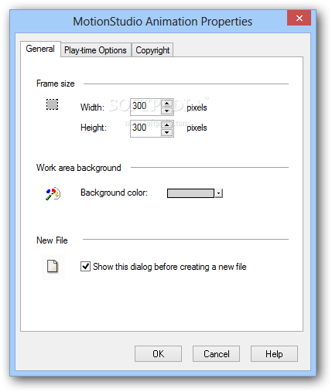Image resolution: width=332 pixels, height=392 pixels.
Task: Increase Width with the up arrow
Action: coord(167,104)
